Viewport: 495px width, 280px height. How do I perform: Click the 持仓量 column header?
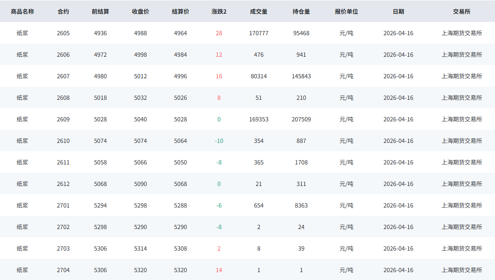301,12
